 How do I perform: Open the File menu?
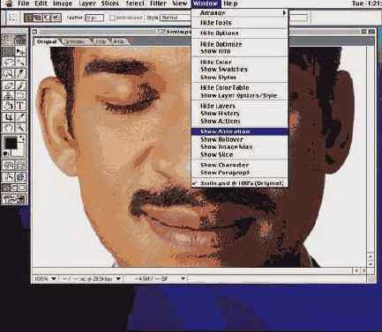[x=23, y=4]
